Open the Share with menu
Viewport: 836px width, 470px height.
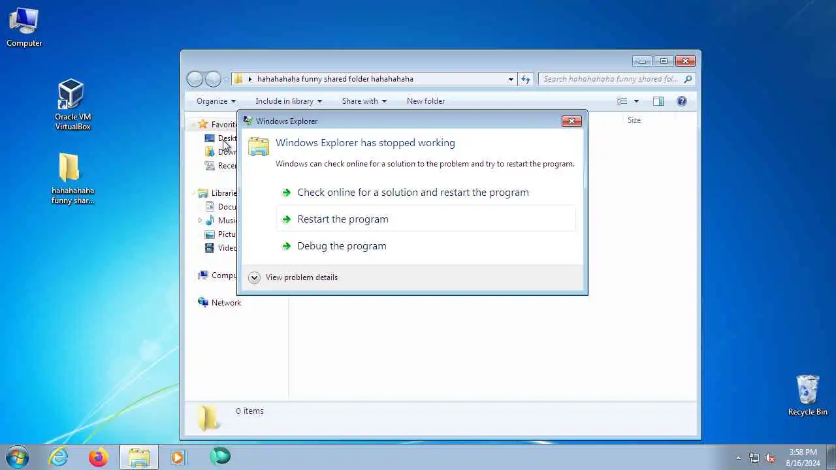[364, 101]
